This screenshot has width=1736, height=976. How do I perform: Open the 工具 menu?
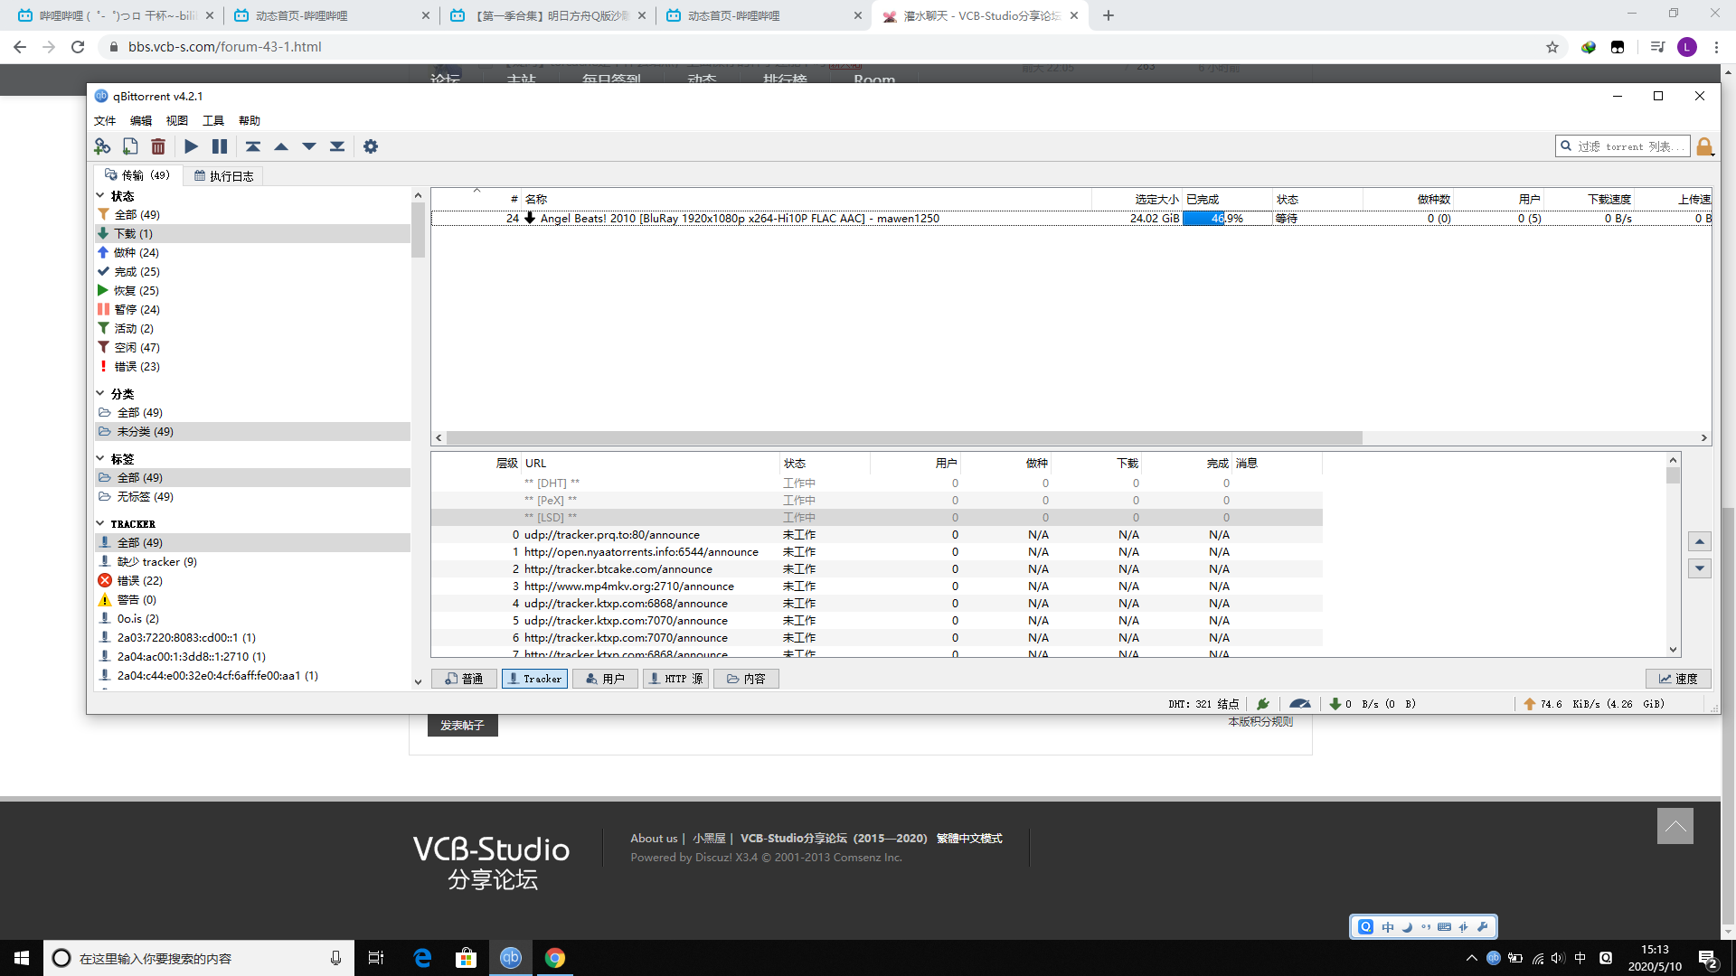[213, 120]
